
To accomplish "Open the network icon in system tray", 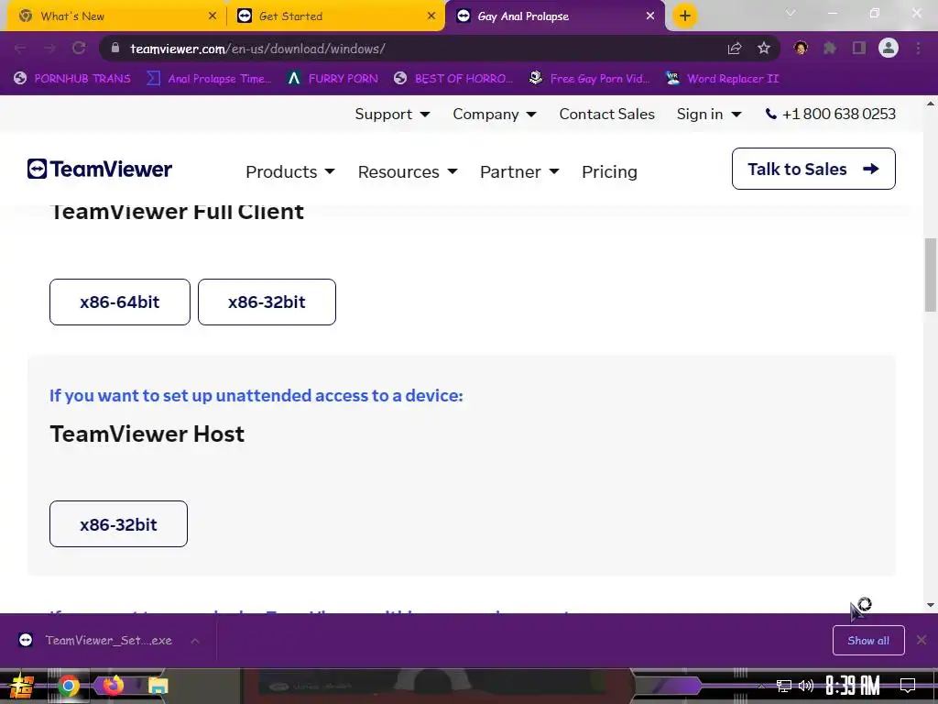I will pos(784,686).
